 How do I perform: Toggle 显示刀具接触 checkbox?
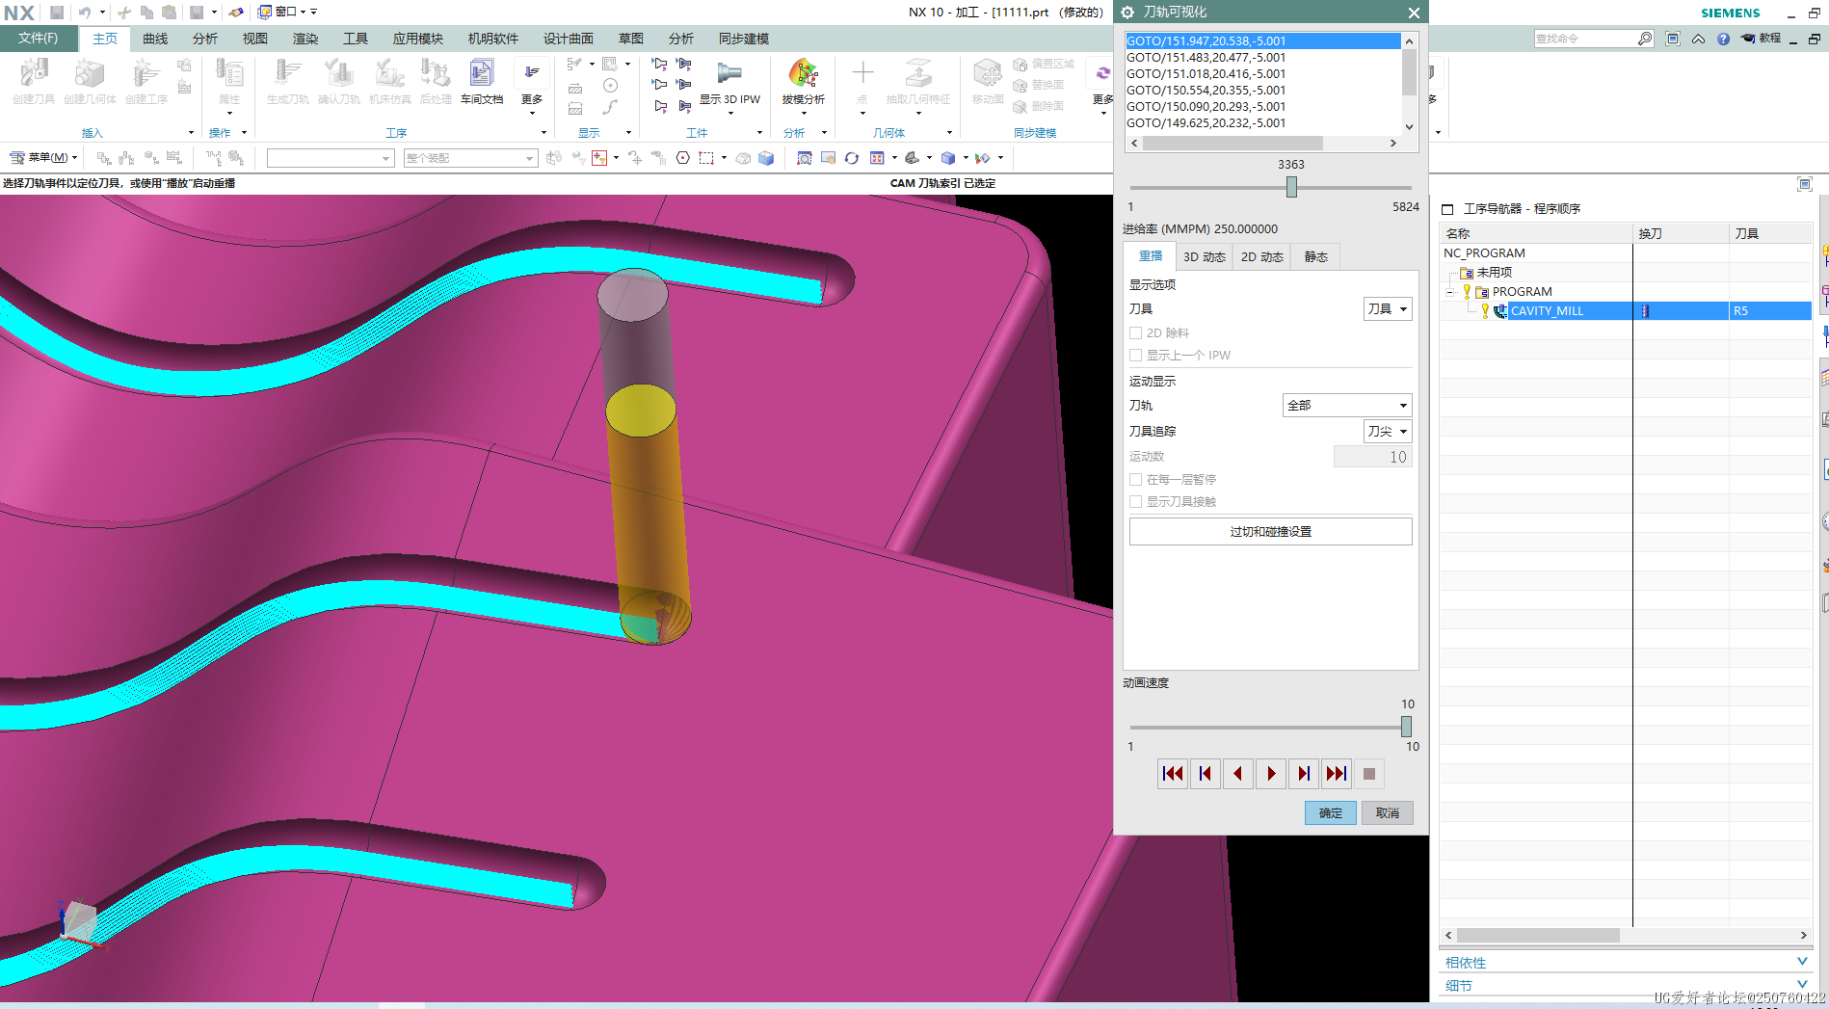pyautogui.click(x=1135, y=502)
